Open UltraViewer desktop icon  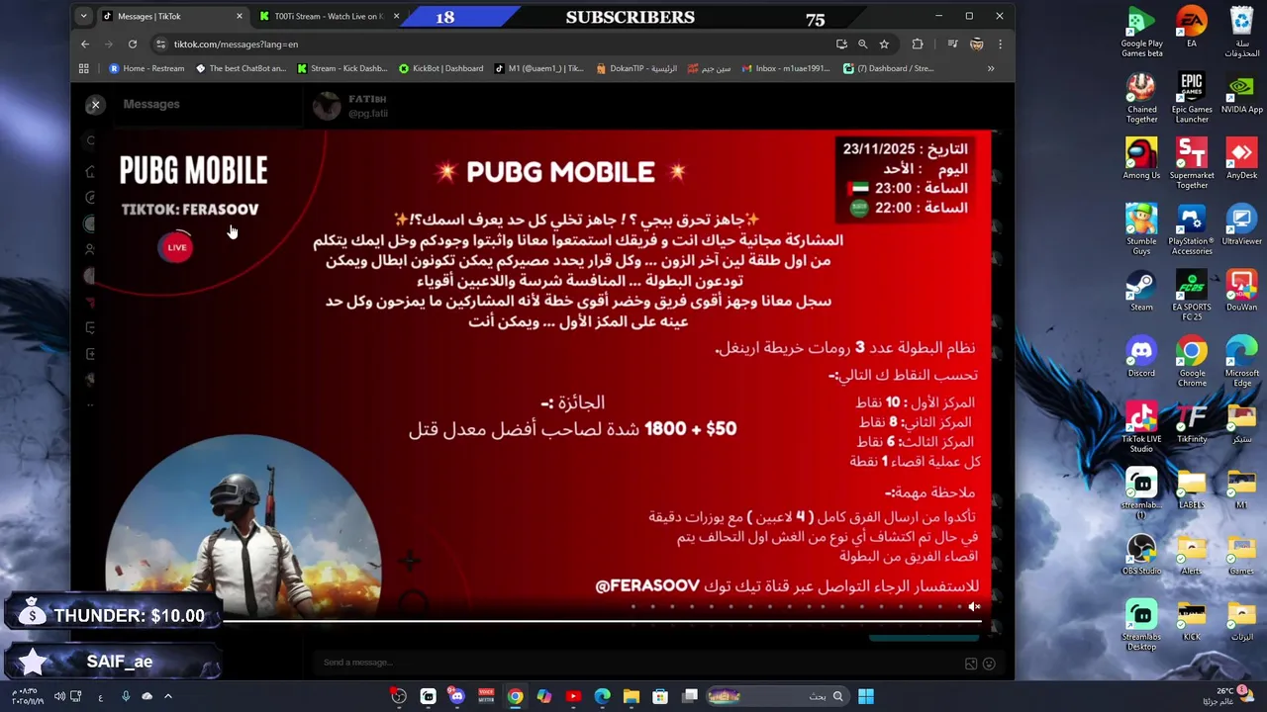(1241, 225)
